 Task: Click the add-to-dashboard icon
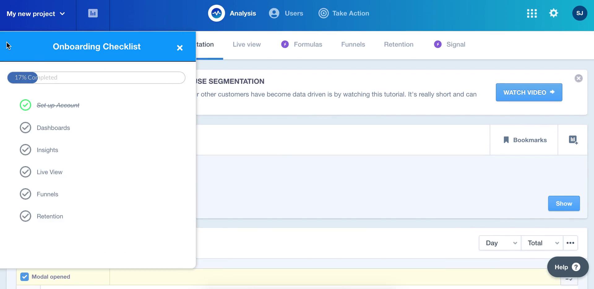click(x=573, y=140)
